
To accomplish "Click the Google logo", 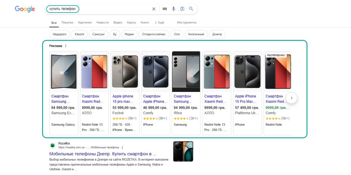I will 25,9.
